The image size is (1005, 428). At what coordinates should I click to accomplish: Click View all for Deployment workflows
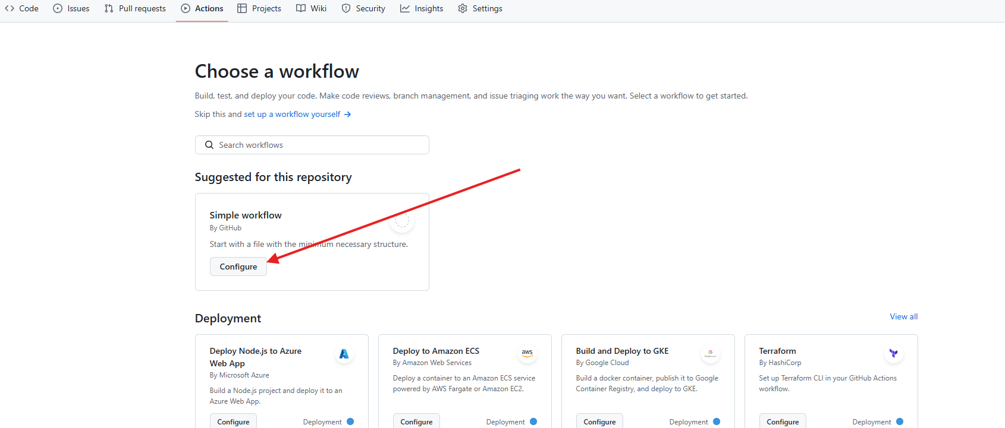[903, 316]
